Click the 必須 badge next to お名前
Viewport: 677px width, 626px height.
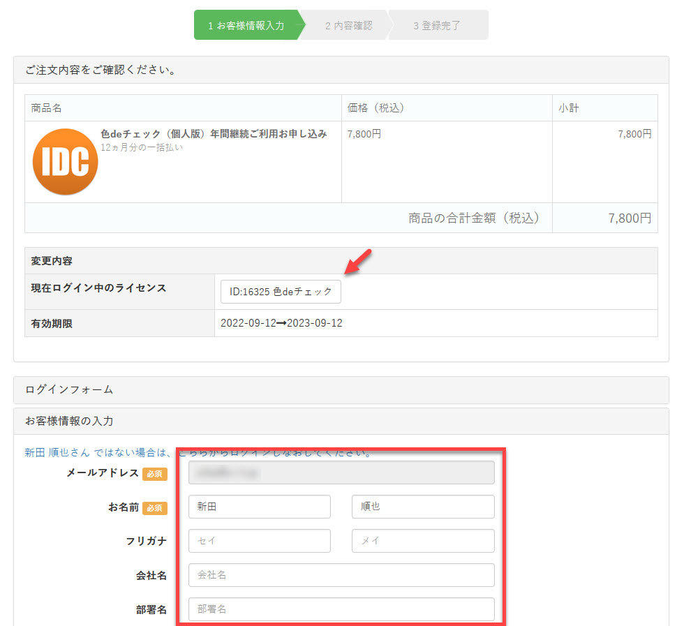point(155,508)
